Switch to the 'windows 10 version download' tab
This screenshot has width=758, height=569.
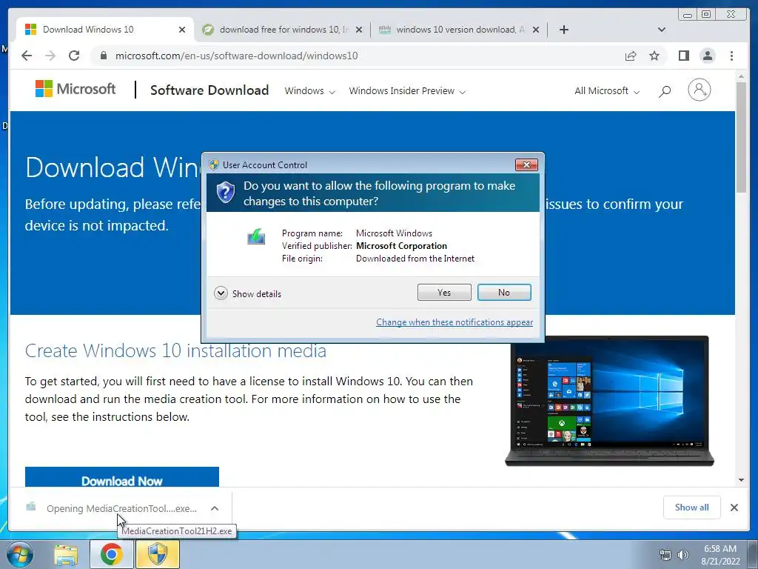pyautogui.click(x=459, y=30)
